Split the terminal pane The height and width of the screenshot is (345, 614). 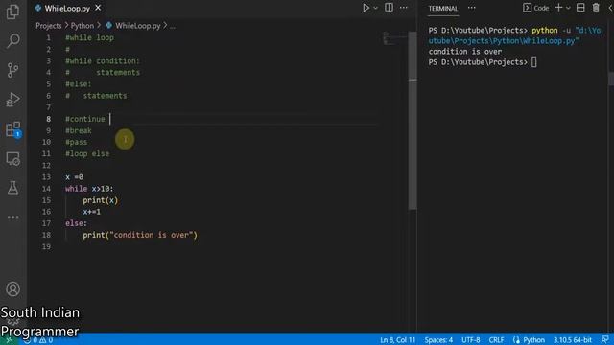tap(580, 8)
